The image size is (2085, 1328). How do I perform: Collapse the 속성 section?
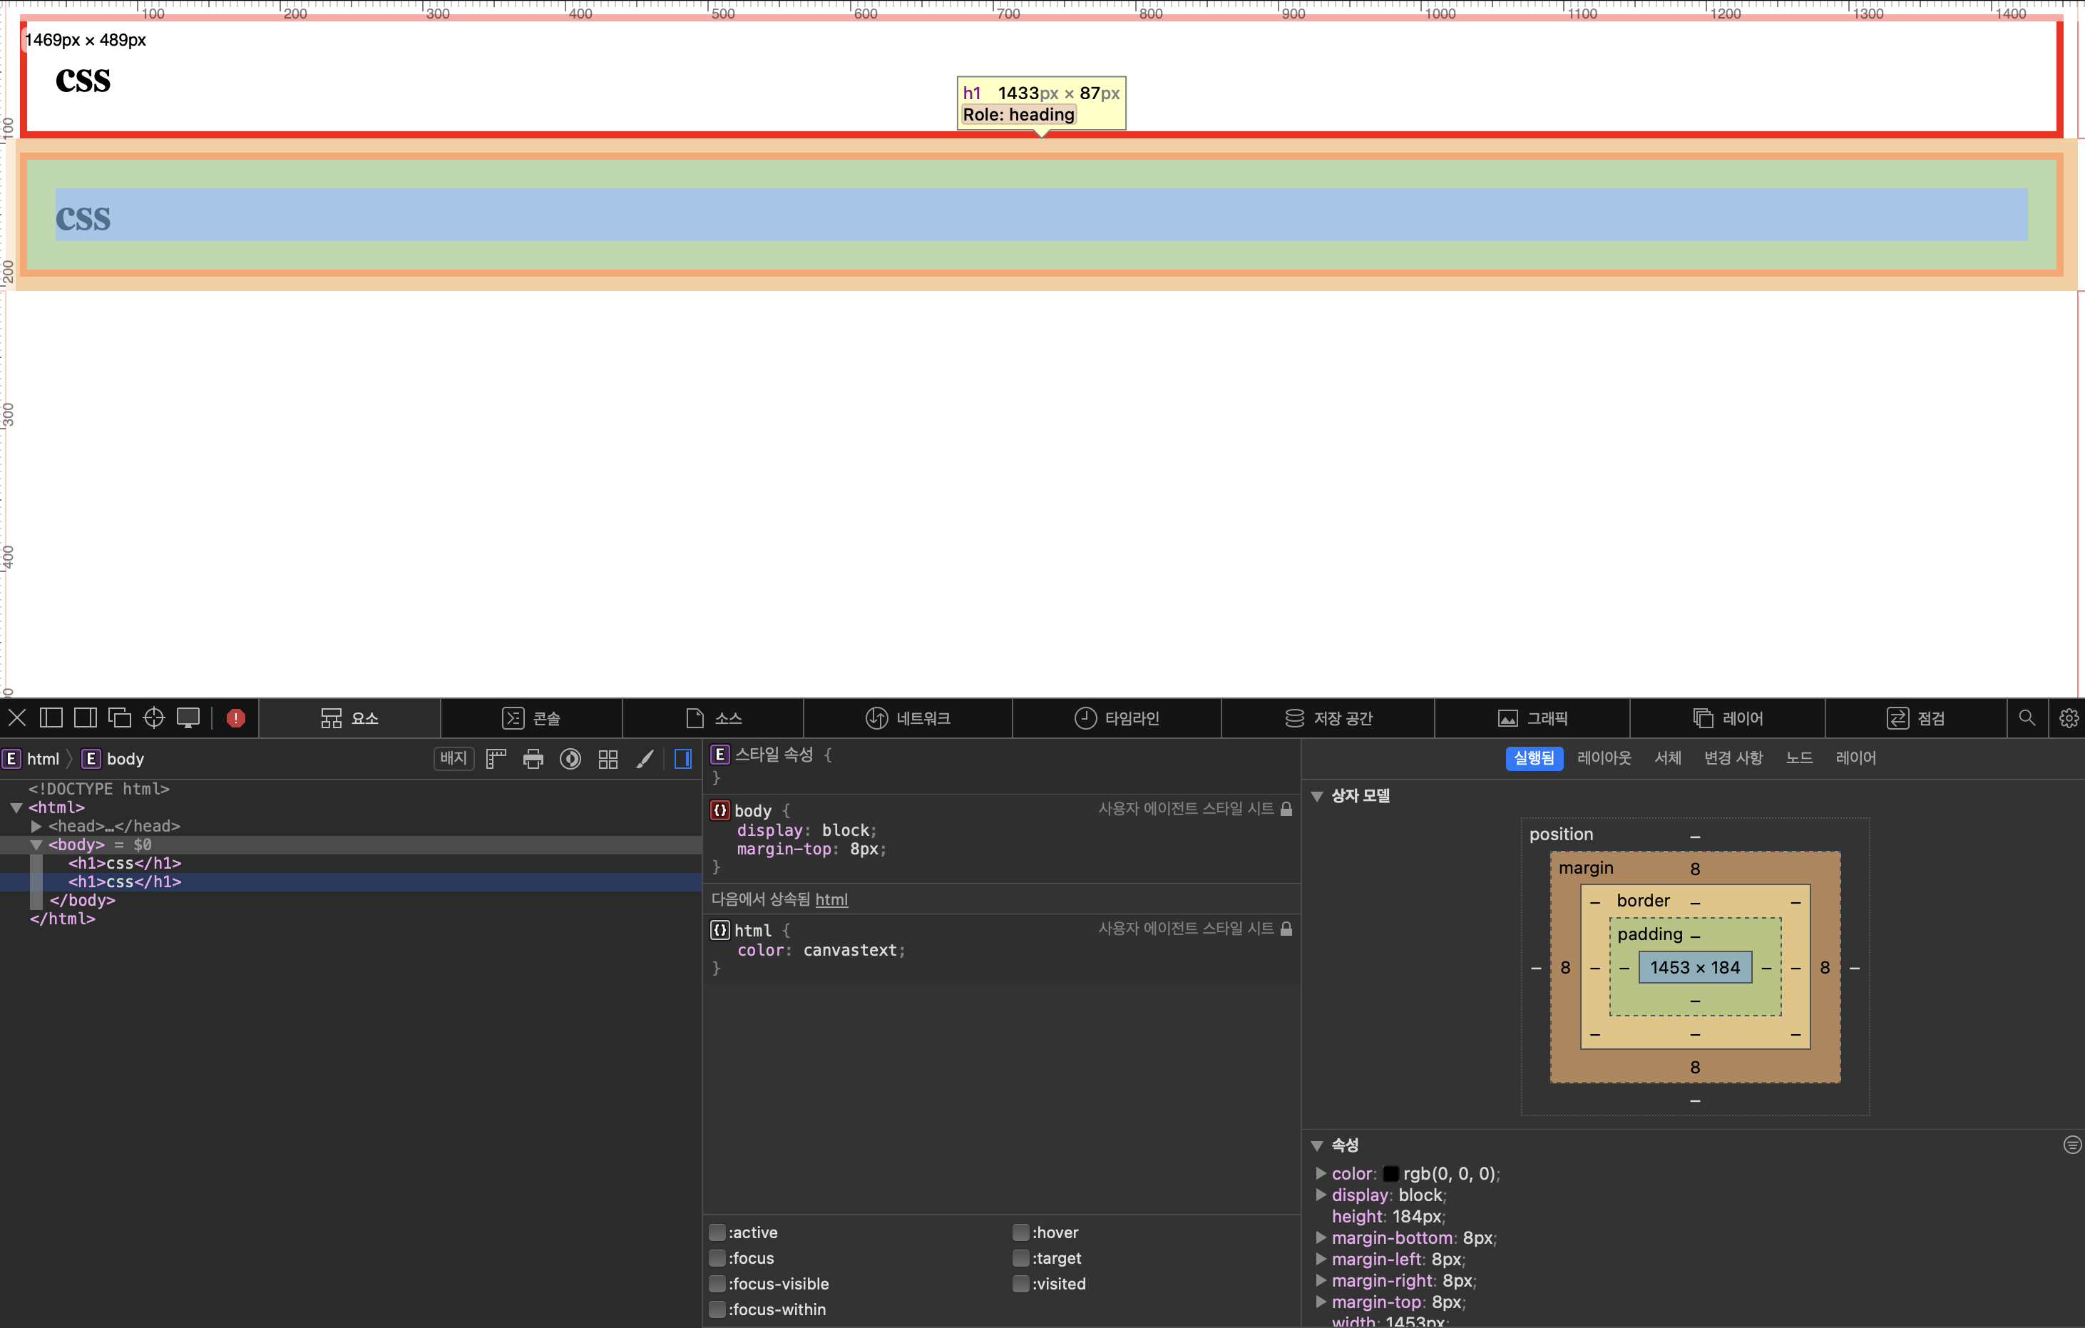[x=1317, y=1145]
